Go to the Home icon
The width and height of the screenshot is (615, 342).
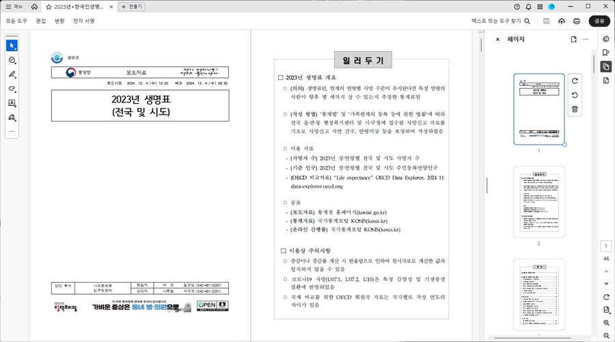coord(35,7)
